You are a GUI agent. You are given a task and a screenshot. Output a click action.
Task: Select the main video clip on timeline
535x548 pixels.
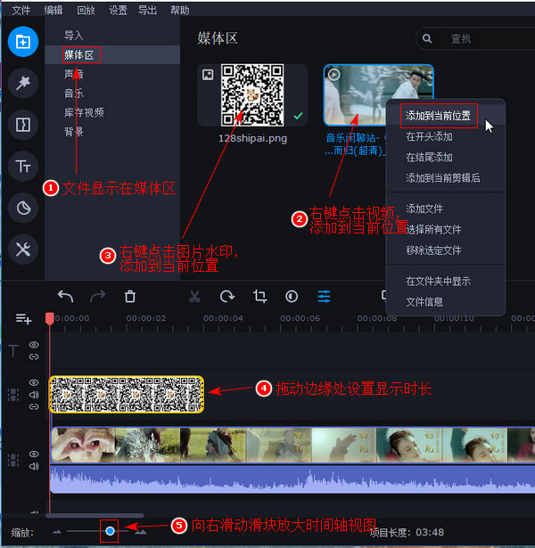[x=292, y=446]
